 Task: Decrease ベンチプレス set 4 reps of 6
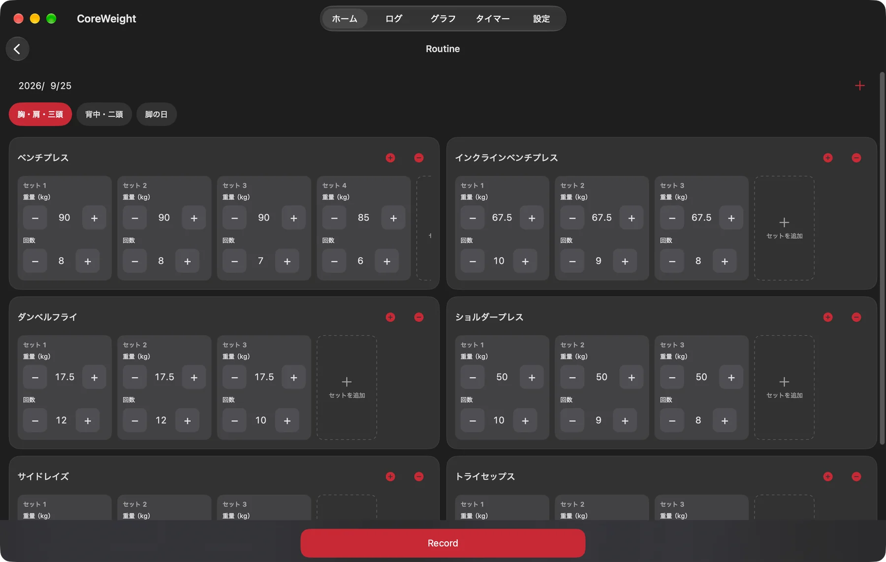[x=334, y=261]
